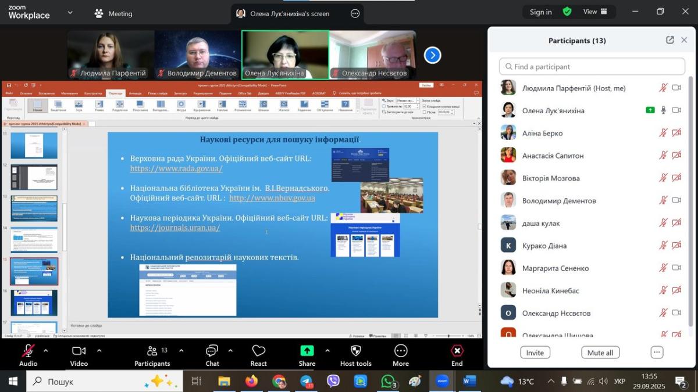The image size is (698, 392).
Task: Type in the Find a participant field
Action: point(592,67)
